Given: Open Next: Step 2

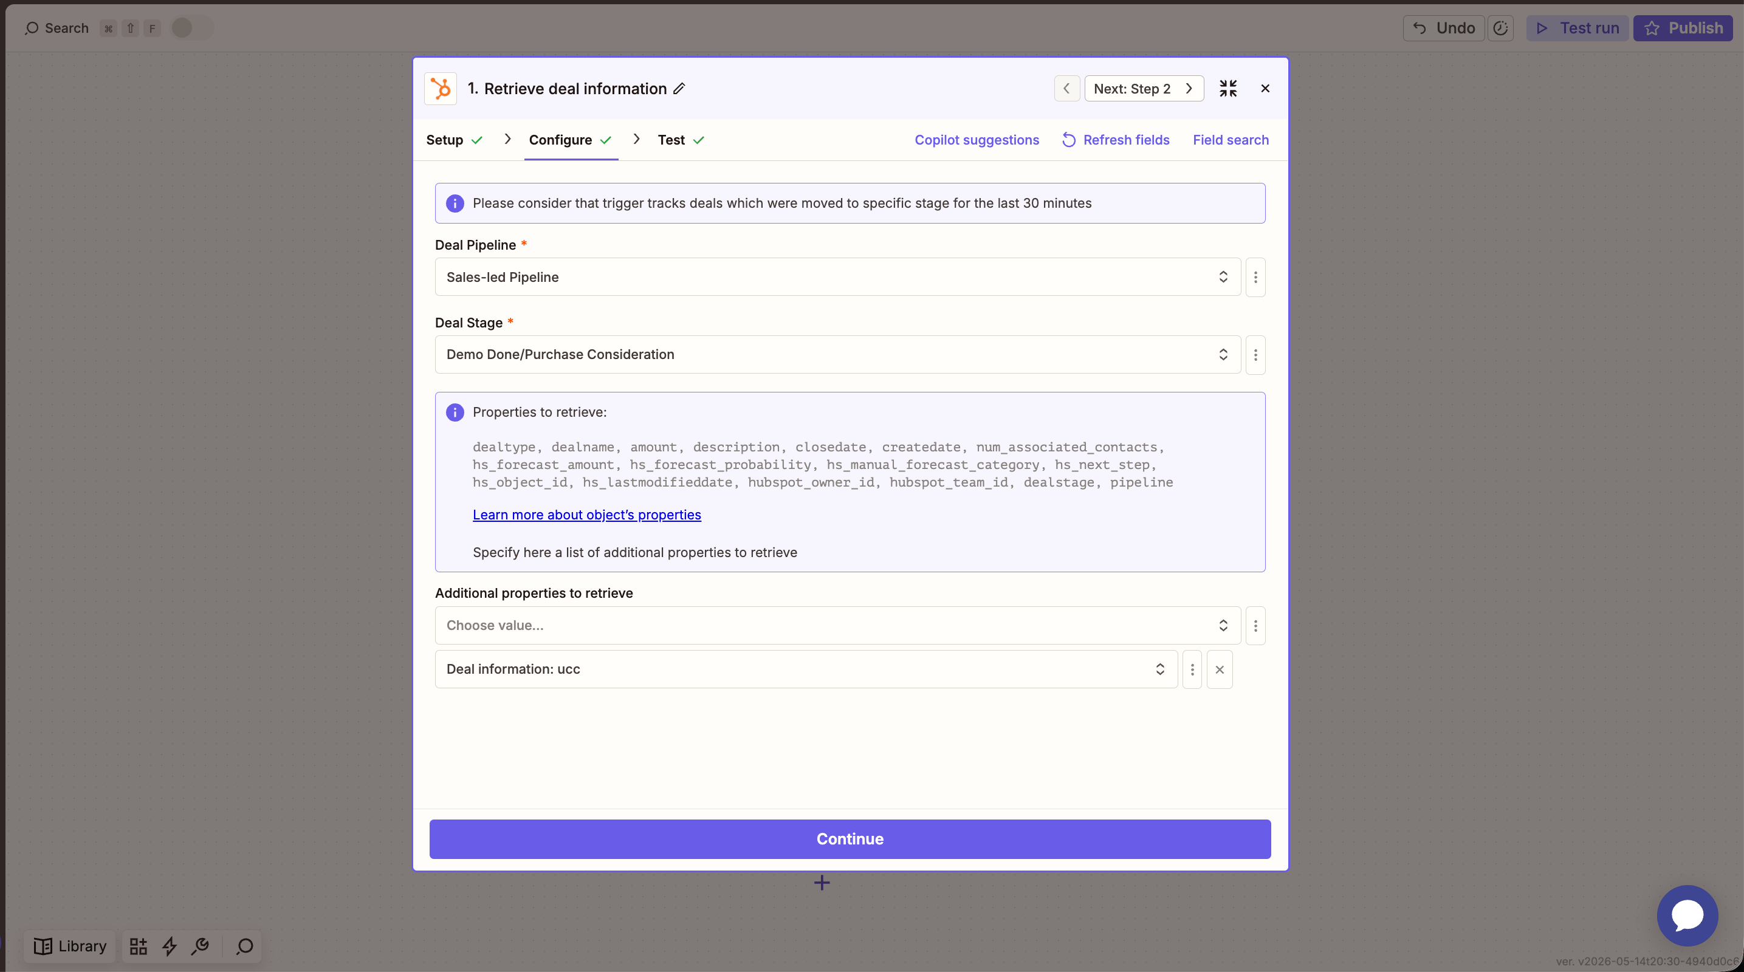Looking at the screenshot, I should coord(1144,89).
